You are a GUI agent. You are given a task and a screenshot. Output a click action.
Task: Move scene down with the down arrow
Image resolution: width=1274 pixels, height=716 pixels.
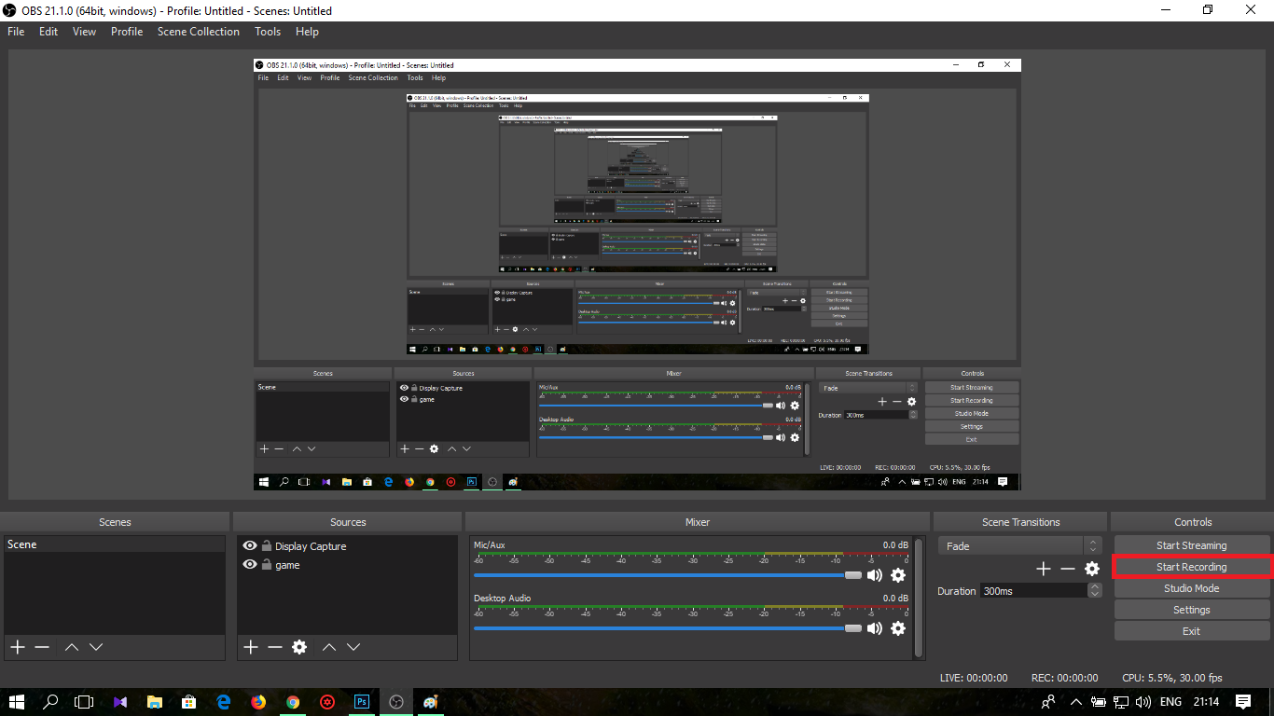[95, 647]
